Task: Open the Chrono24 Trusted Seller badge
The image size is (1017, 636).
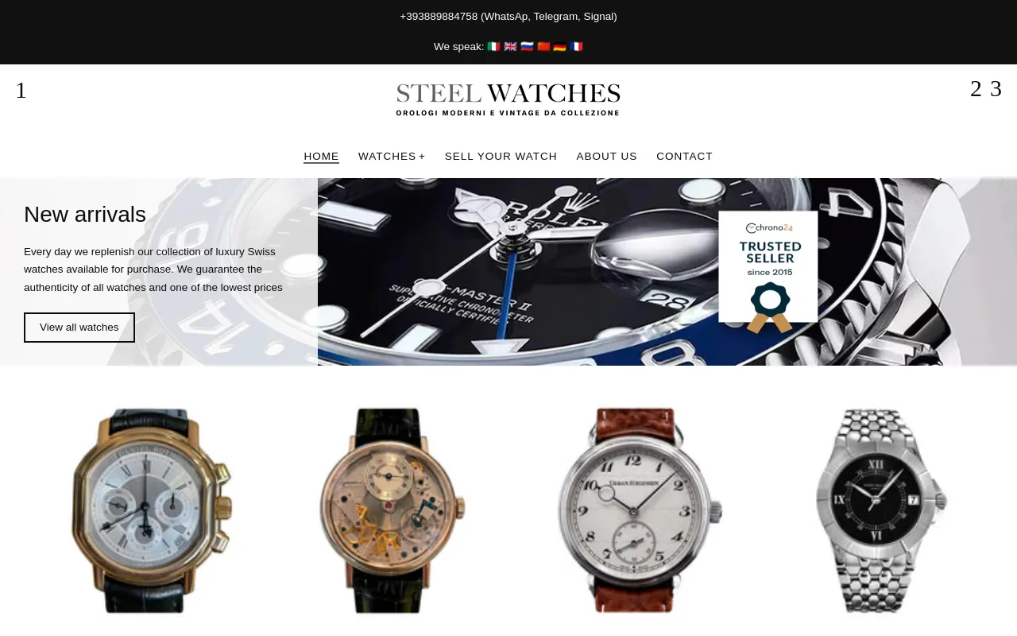Action: pos(768,272)
